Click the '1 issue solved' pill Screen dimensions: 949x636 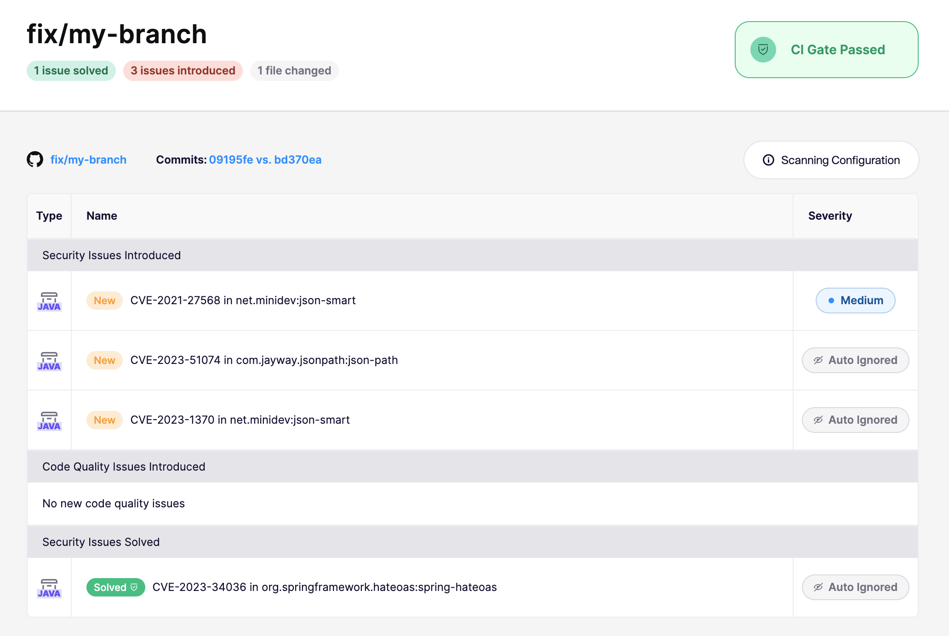(71, 71)
